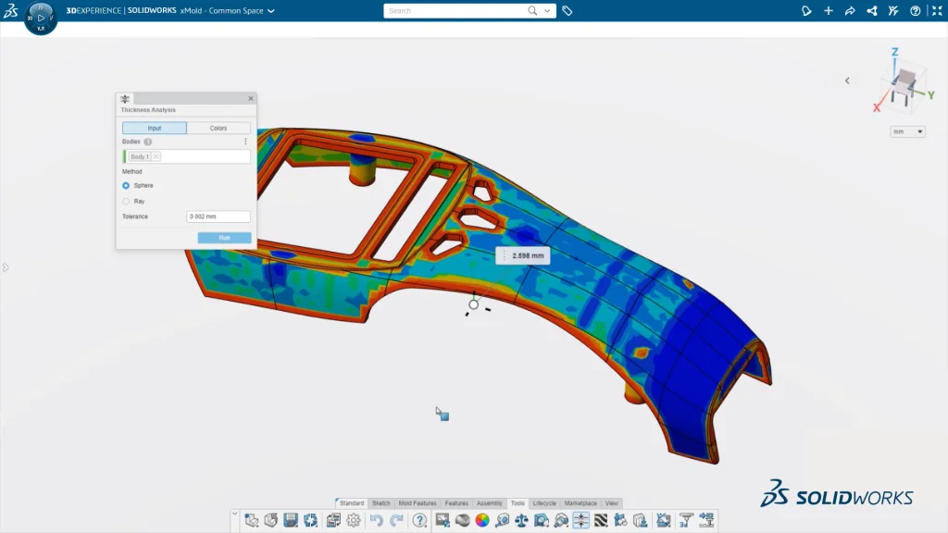Edit the Tolerance value field
Screen dimensions: 948x533
(x=218, y=216)
